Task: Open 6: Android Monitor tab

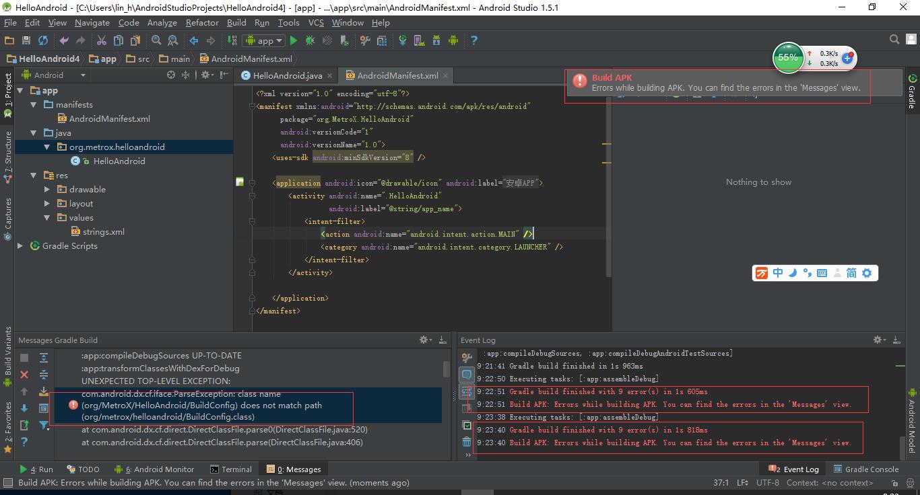Action: (154, 469)
